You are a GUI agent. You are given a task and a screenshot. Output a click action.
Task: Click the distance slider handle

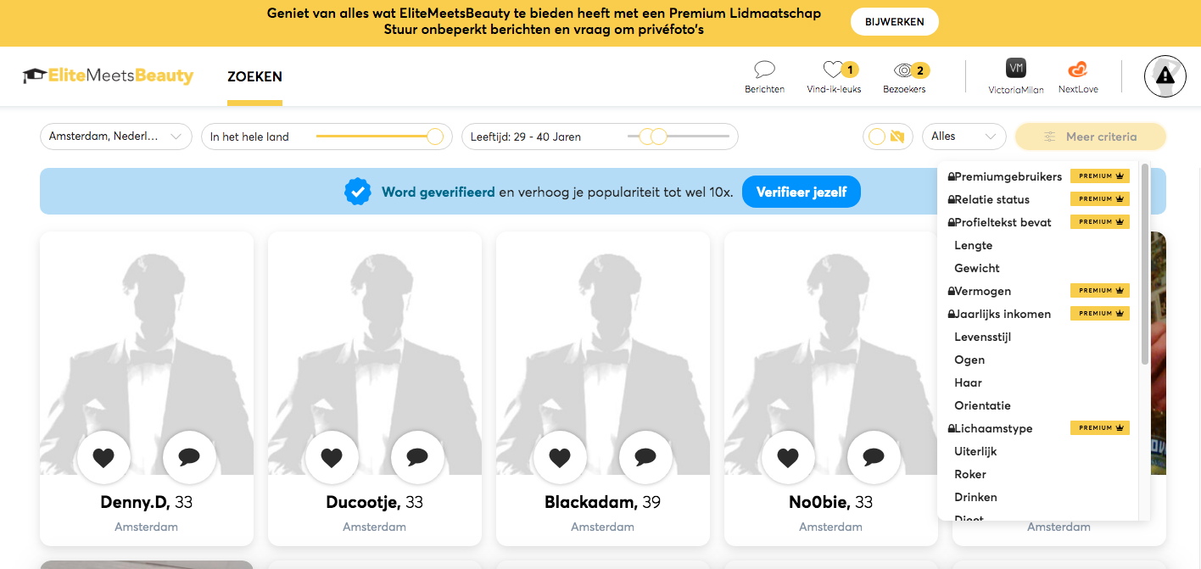pos(435,137)
